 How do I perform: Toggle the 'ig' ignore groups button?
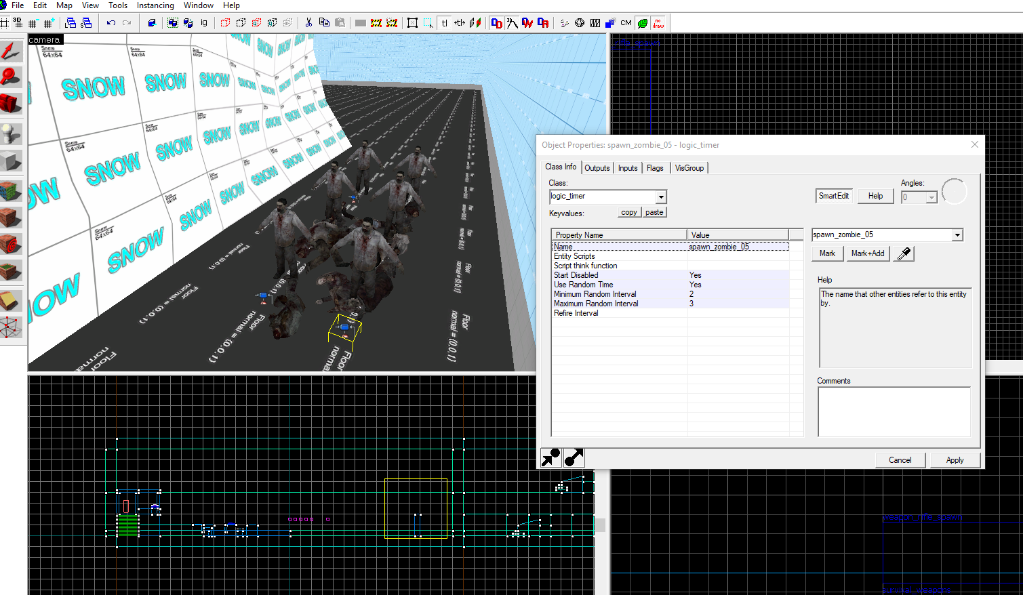pos(204,23)
